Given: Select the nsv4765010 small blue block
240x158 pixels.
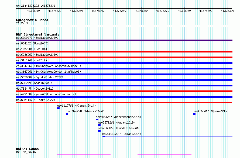Looking at the screenshot, I should pyautogui.click(x=194, y=114).
